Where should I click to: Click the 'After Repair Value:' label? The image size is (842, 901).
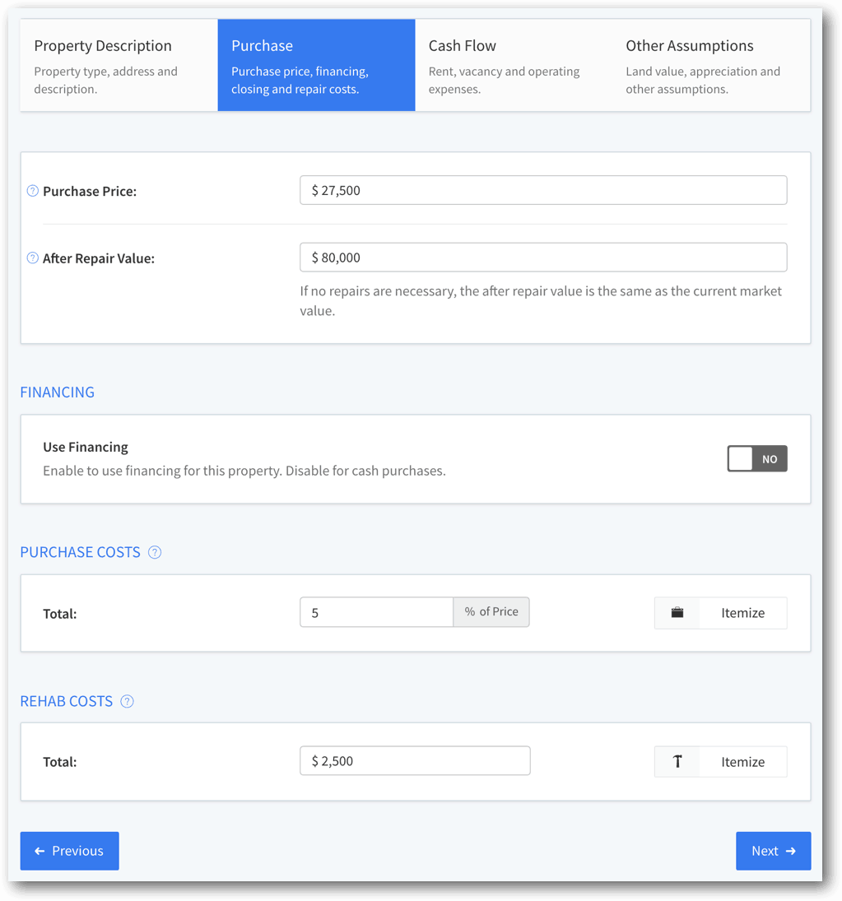[99, 258]
